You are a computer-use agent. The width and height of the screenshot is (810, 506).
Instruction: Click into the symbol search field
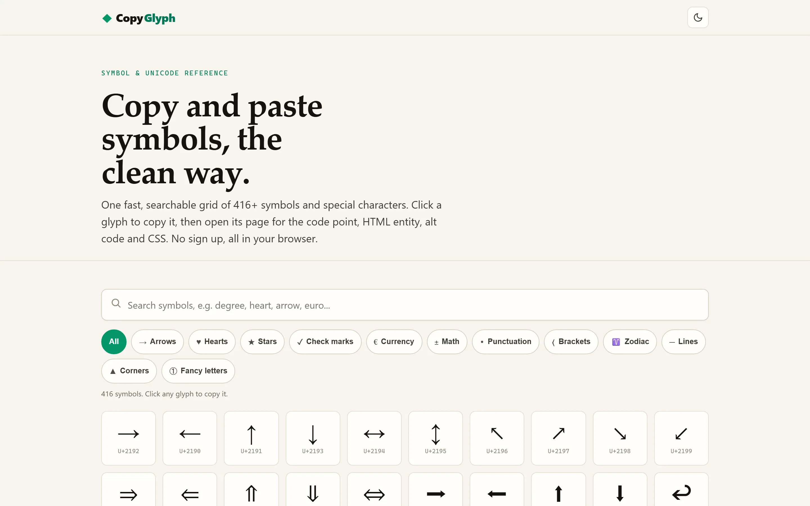coord(405,304)
